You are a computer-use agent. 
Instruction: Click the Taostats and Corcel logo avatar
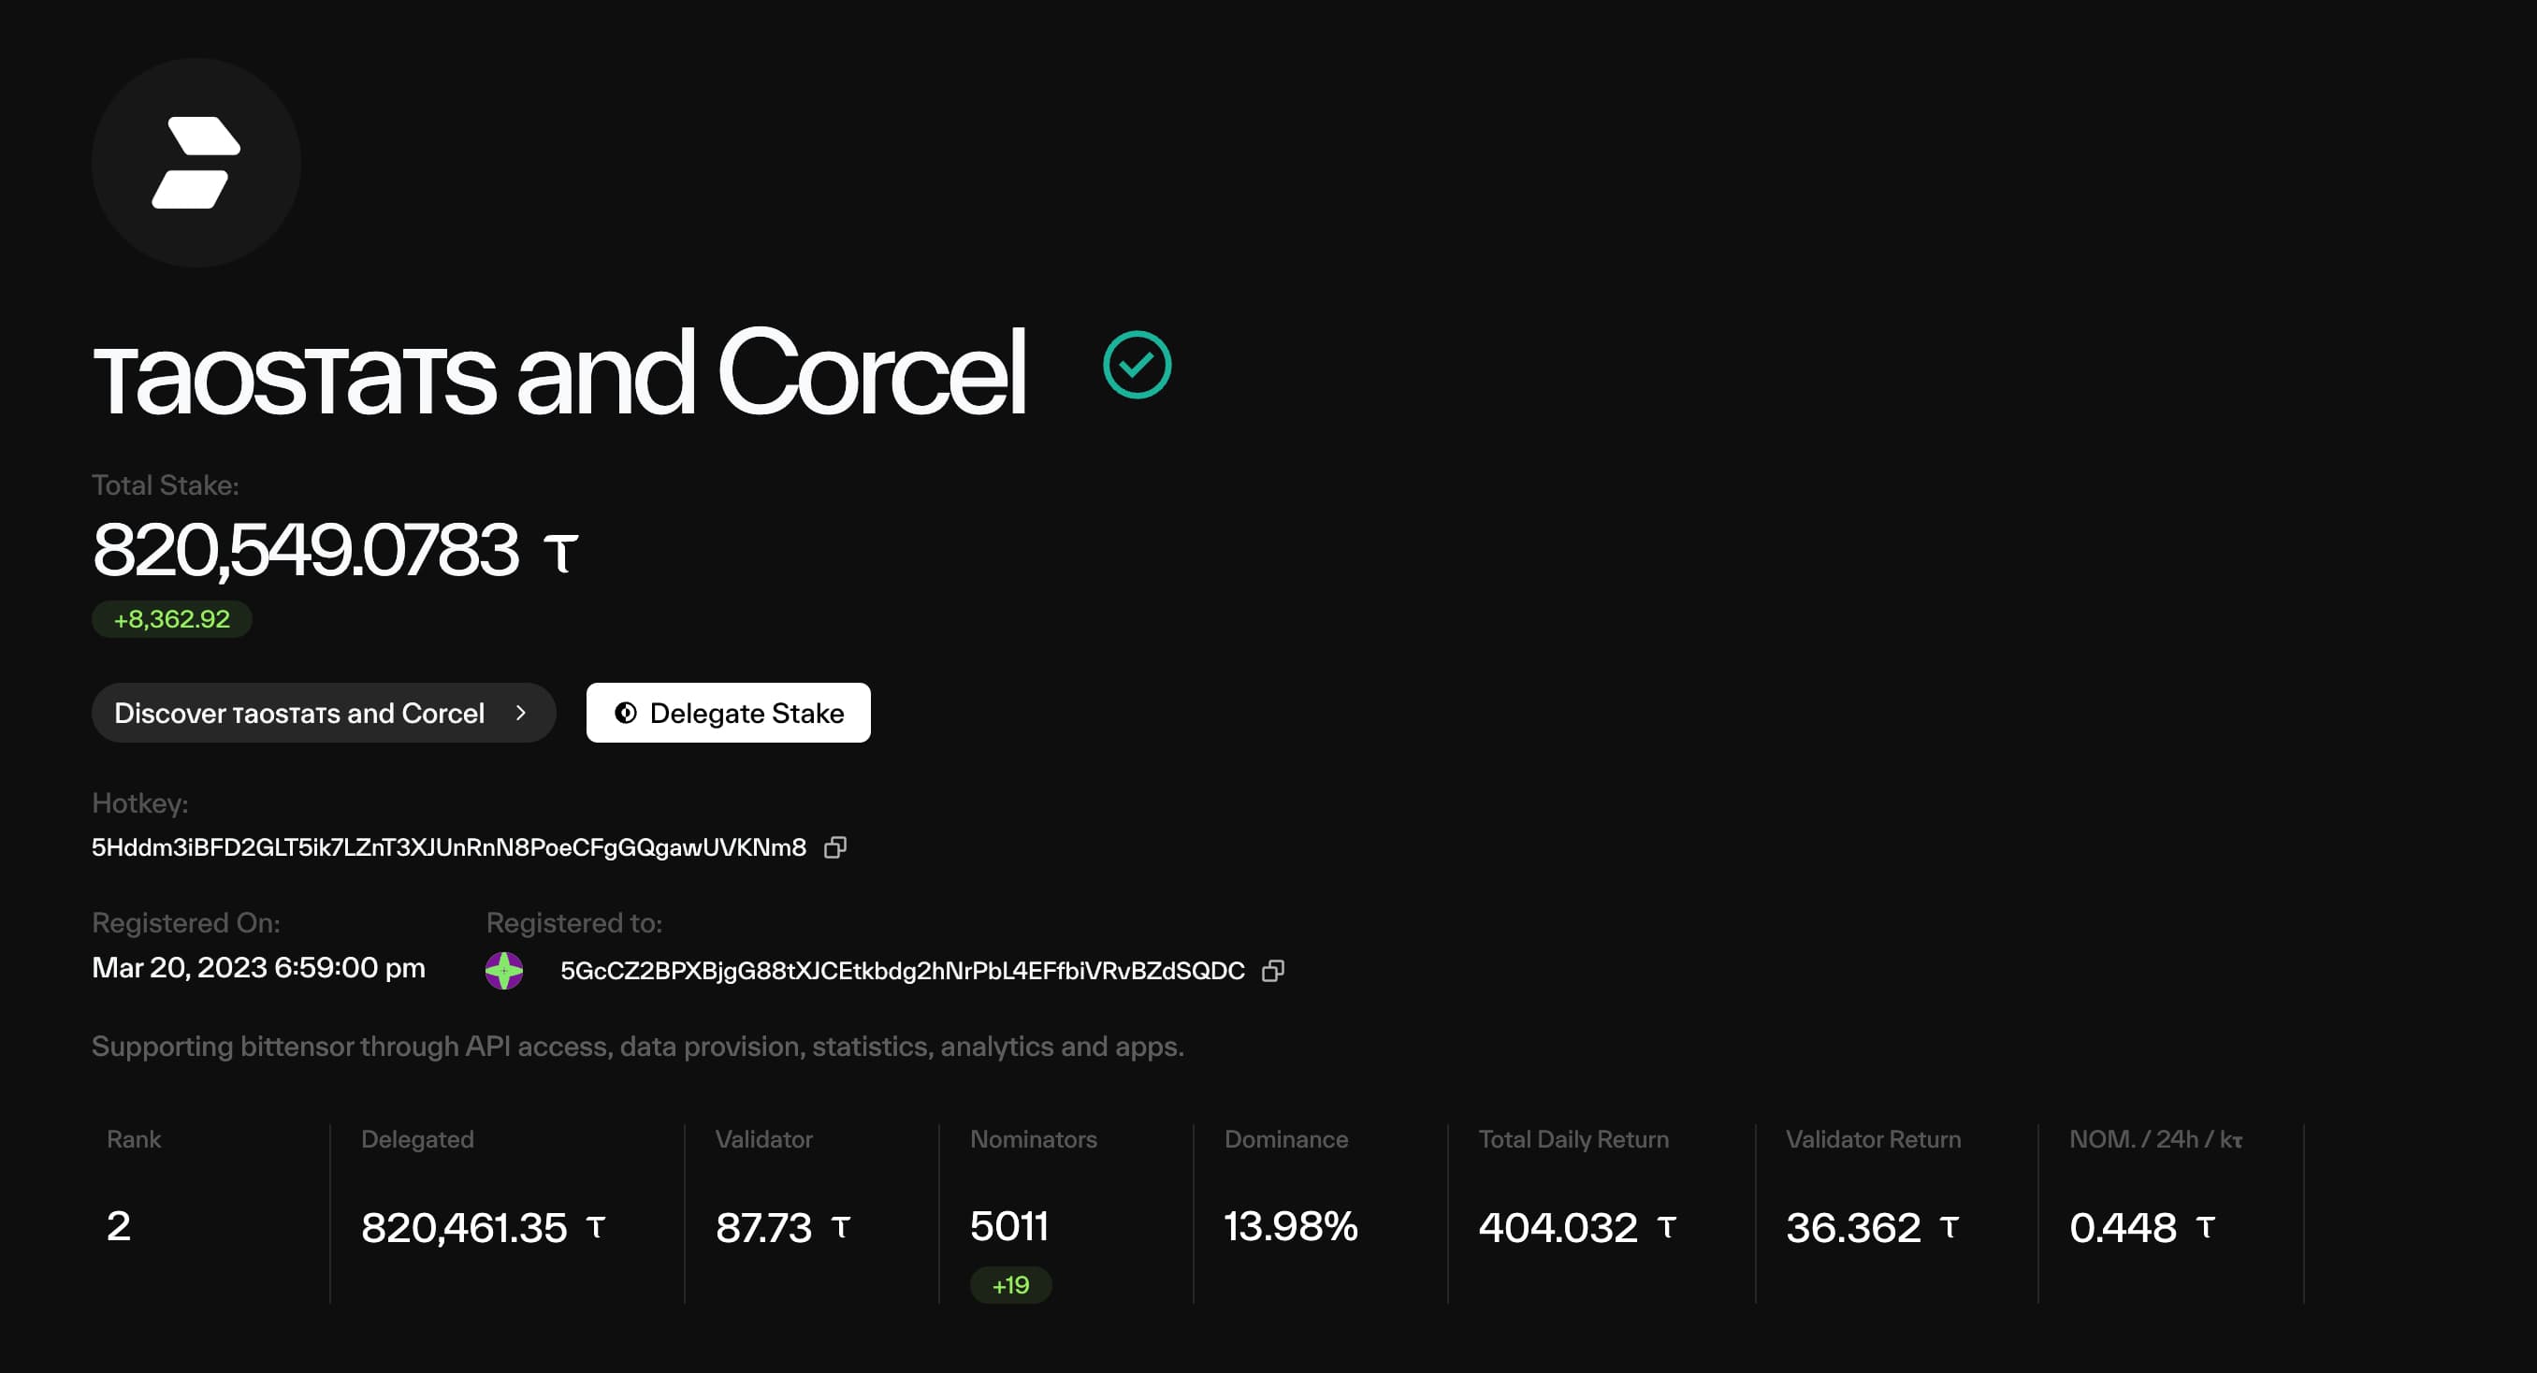click(x=196, y=163)
